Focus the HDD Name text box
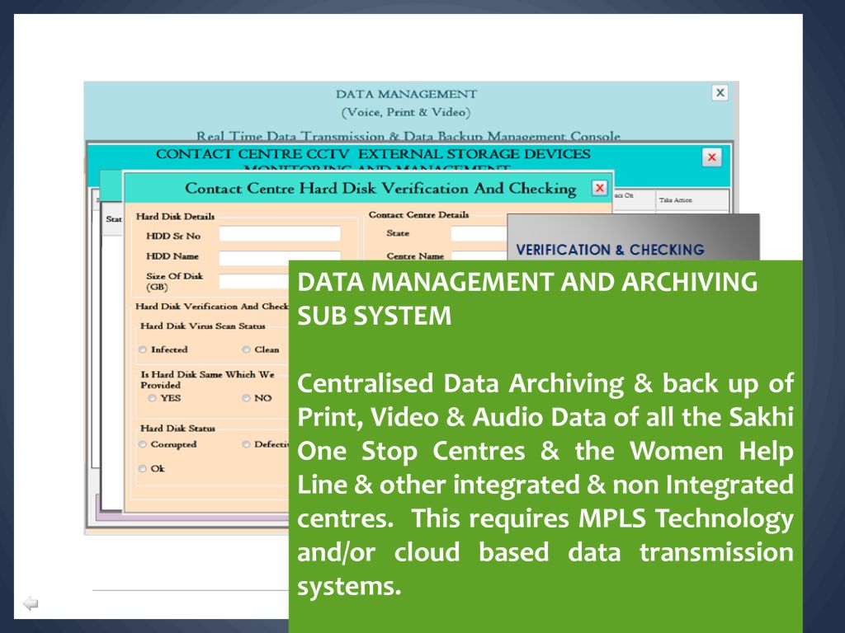 [279, 256]
